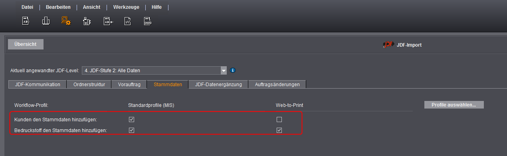Image resolution: width=507 pixels, height=156 pixels.
Task: Click the toolbar icon of ABC document with arrow
Action: 109,21
